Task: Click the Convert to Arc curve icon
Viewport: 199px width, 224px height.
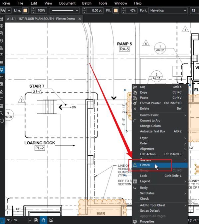Action: click(x=135, y=121)
